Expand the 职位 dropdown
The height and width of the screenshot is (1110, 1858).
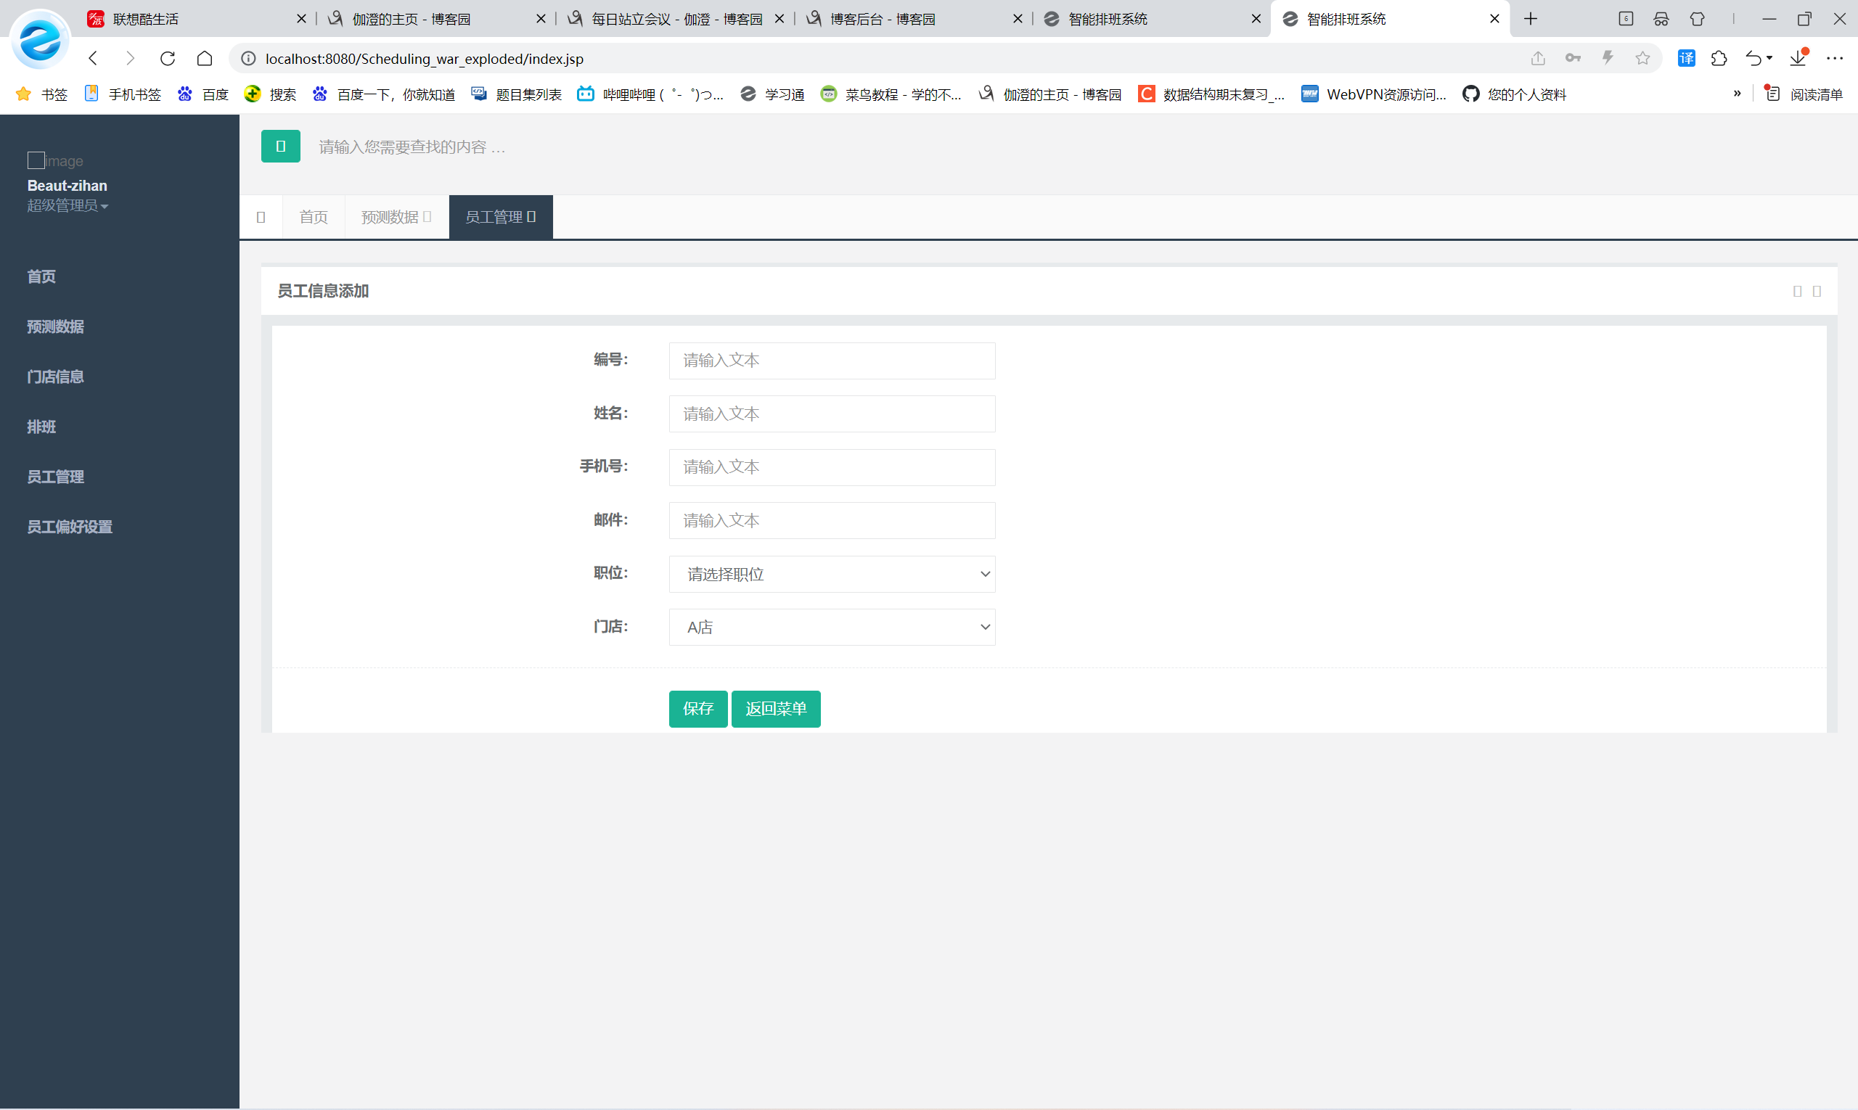[831, 575]
